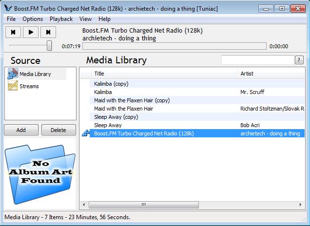Click the remaining time 0:00:00 label
Image resolution: width=310 pixels, height=226 pixels.
279,46
